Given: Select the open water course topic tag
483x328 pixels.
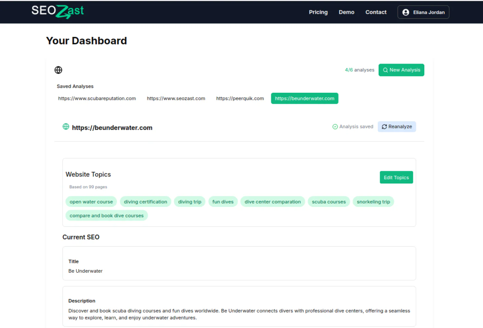Looking at the screenshot, I should tap(91, 202).
